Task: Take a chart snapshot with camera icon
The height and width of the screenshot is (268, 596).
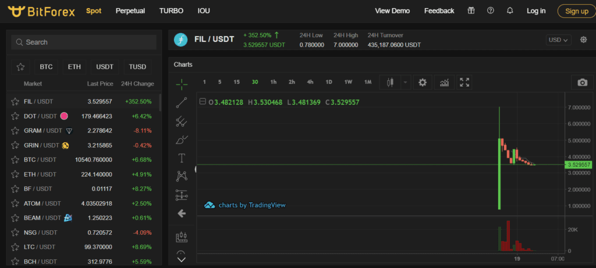Action: (582, 83)
